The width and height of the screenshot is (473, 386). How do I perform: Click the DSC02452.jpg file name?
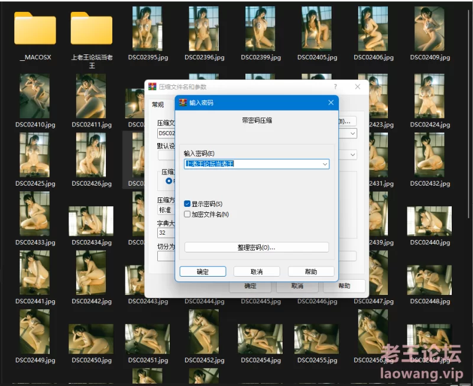pyautogui.click(x=205, y=360)
